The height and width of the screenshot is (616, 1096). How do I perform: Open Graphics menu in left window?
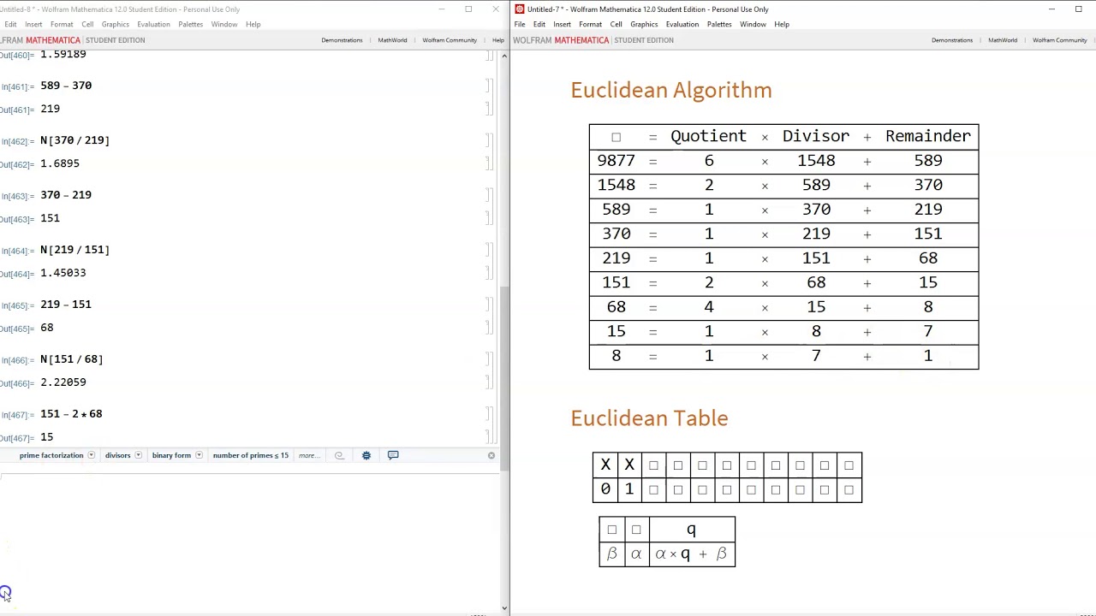[116, 24]
